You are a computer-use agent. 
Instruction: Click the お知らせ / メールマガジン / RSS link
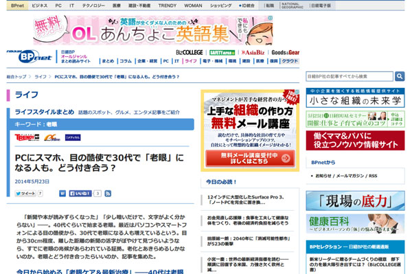346,176
